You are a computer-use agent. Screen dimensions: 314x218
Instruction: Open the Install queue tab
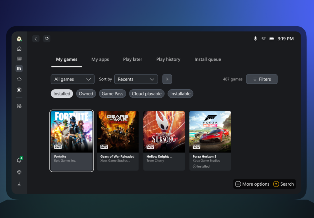click(208, 59)
